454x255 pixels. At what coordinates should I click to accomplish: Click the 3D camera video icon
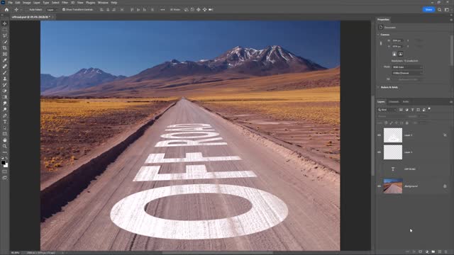(211, 9)
